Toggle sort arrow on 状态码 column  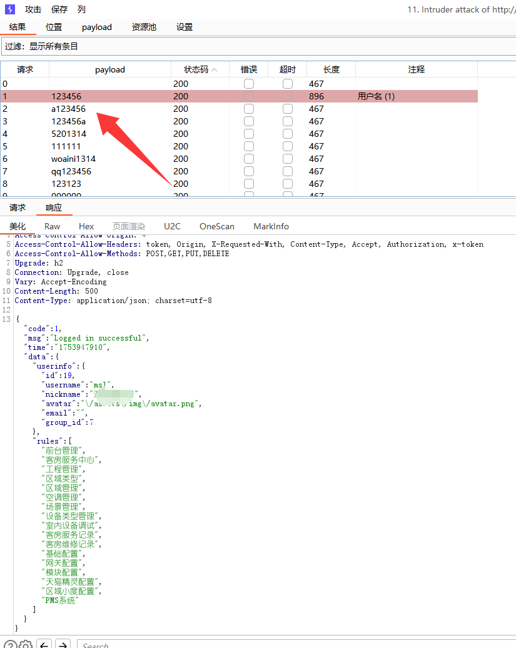coord(215,70)
